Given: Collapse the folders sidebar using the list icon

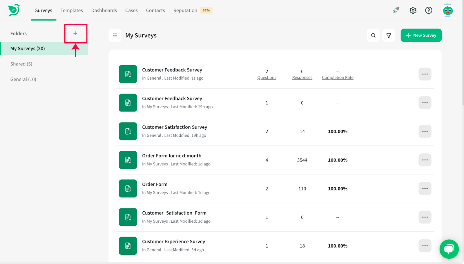Looking at the screenshot, I should click(115, 35).
